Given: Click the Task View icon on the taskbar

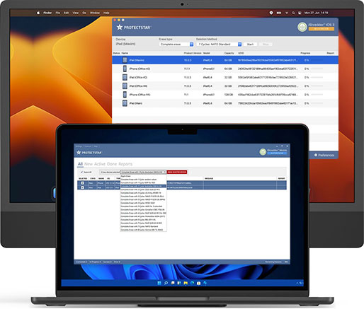Looking at the screenshot, I should click(173, 283).
